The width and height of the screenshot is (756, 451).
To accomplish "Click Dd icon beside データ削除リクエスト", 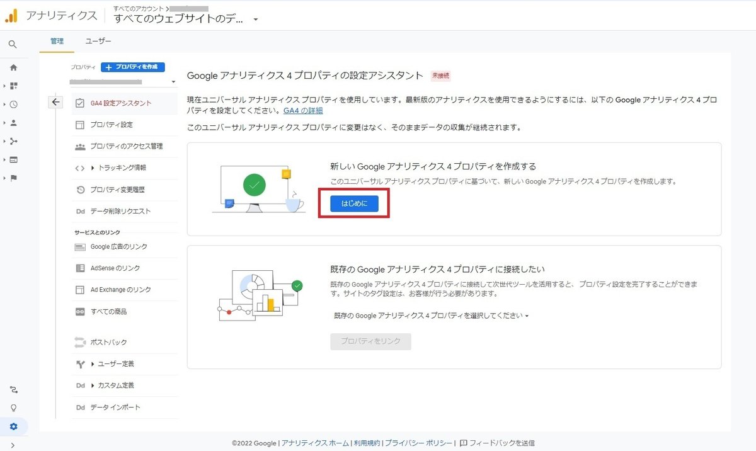I will [x=80, y=212].
